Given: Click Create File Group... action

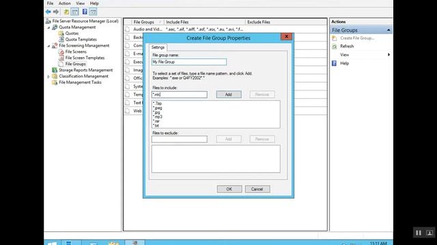Looking at the screenshot, I should tap(357, 38).
